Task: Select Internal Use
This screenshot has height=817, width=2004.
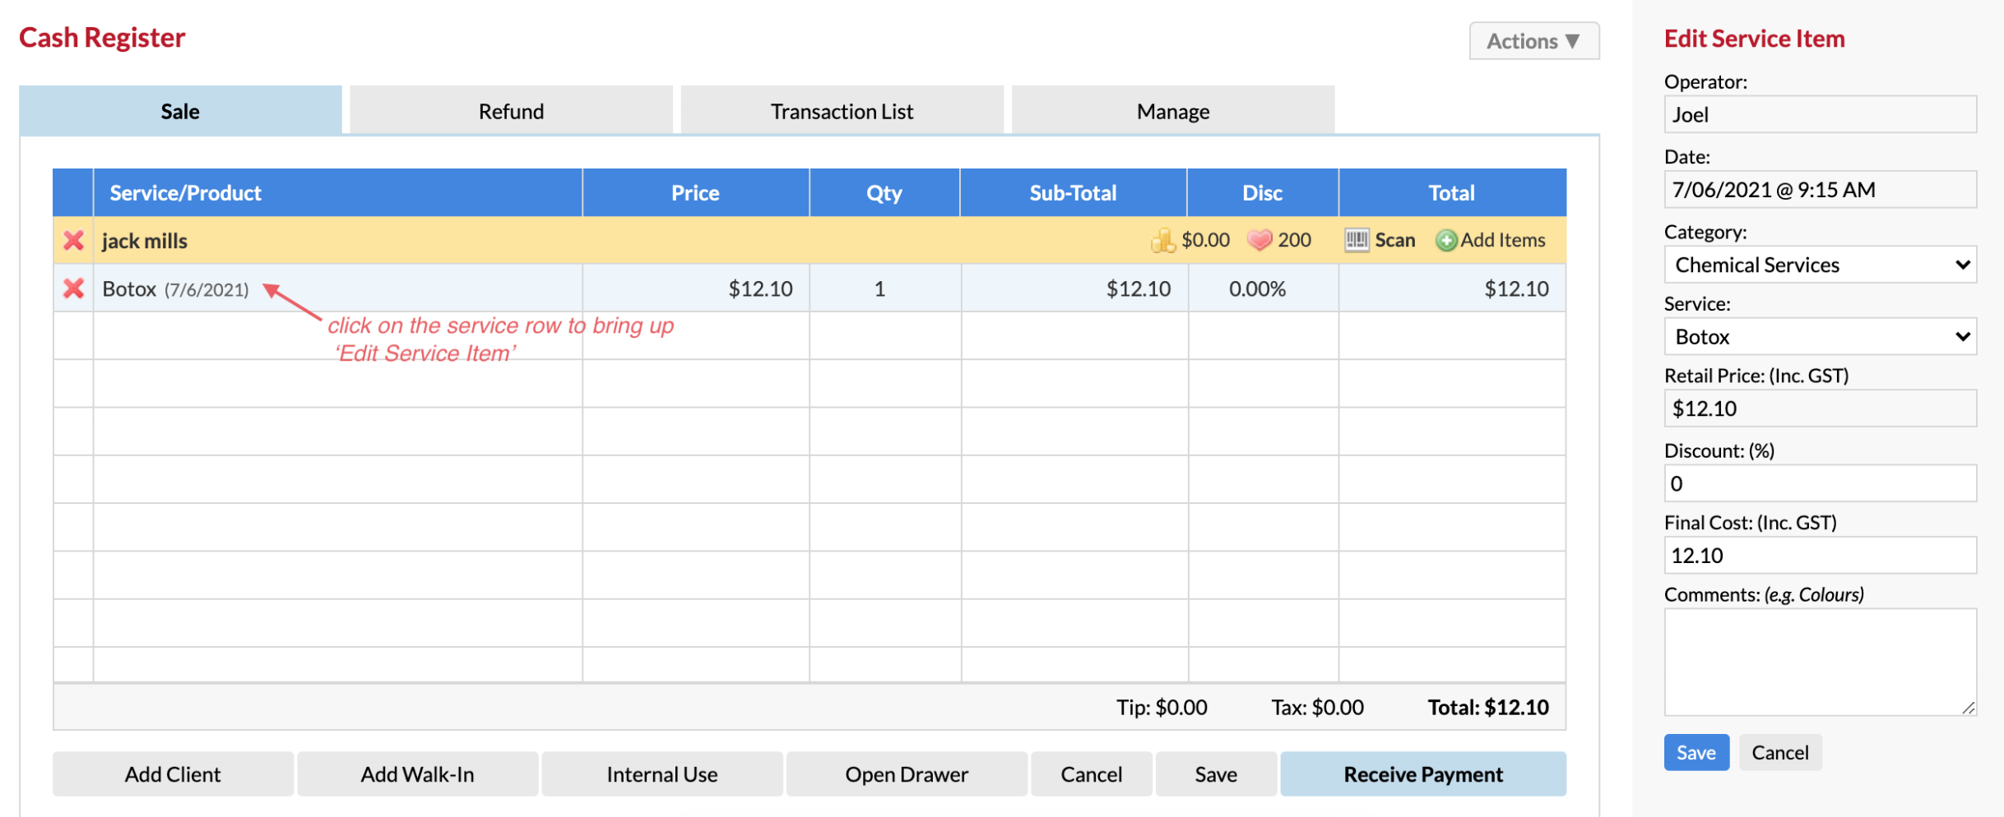Action: (x=661, y=773)
